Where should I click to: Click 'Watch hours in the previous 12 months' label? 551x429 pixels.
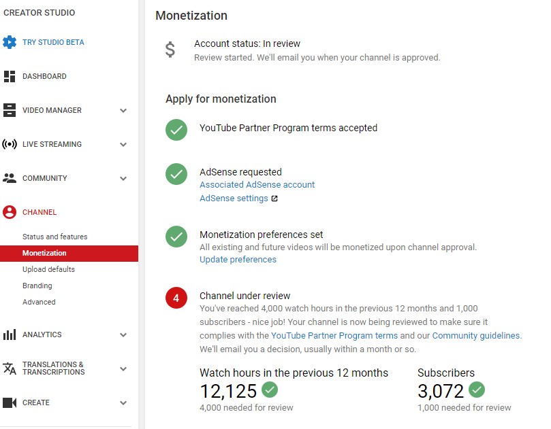coord(294,373)
